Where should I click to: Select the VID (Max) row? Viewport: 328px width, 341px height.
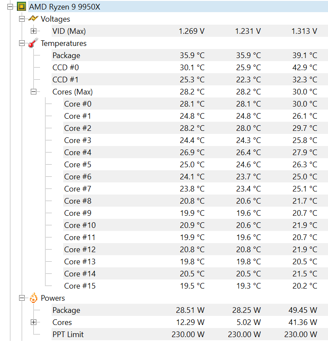[190, 31]
